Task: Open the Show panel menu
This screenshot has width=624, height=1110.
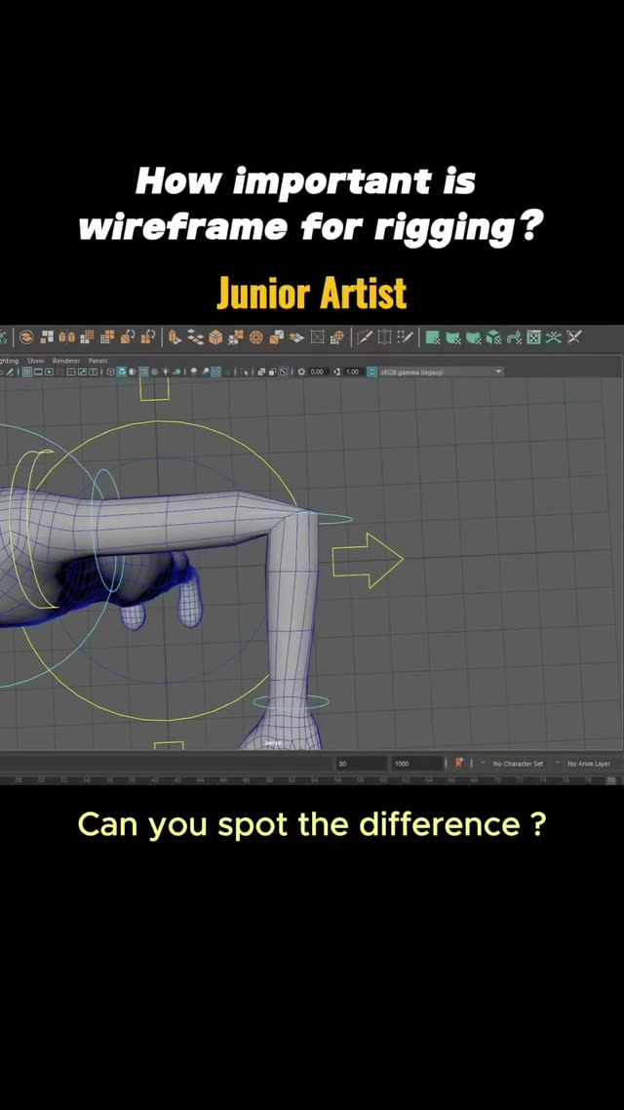Action: point(35,360)
